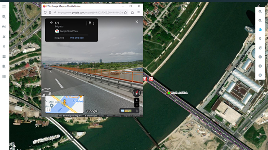Click the Firefox URL address field

tap(90, 12)
